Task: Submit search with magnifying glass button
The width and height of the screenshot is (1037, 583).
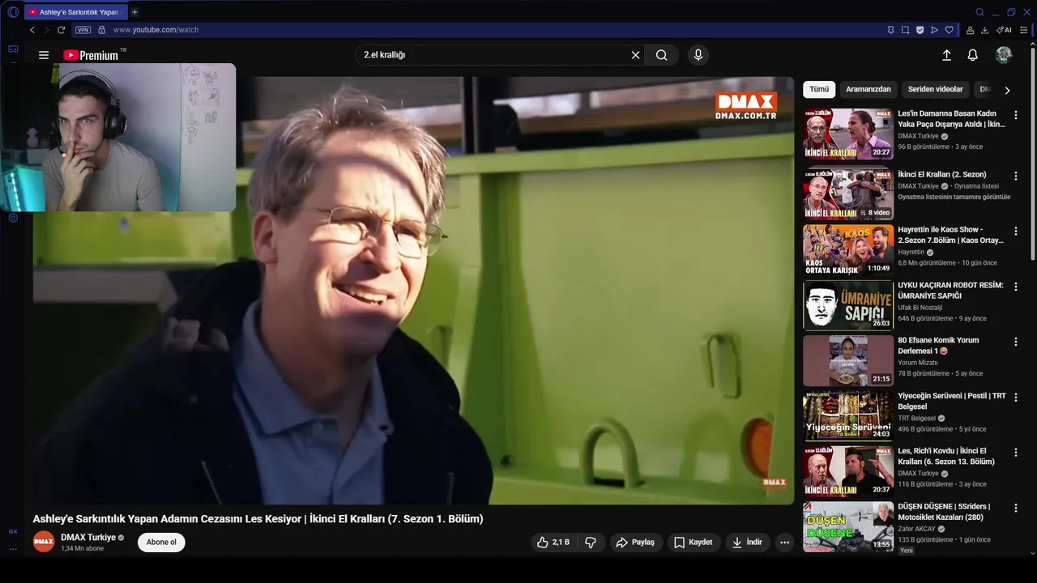Action: pos(662,55)
